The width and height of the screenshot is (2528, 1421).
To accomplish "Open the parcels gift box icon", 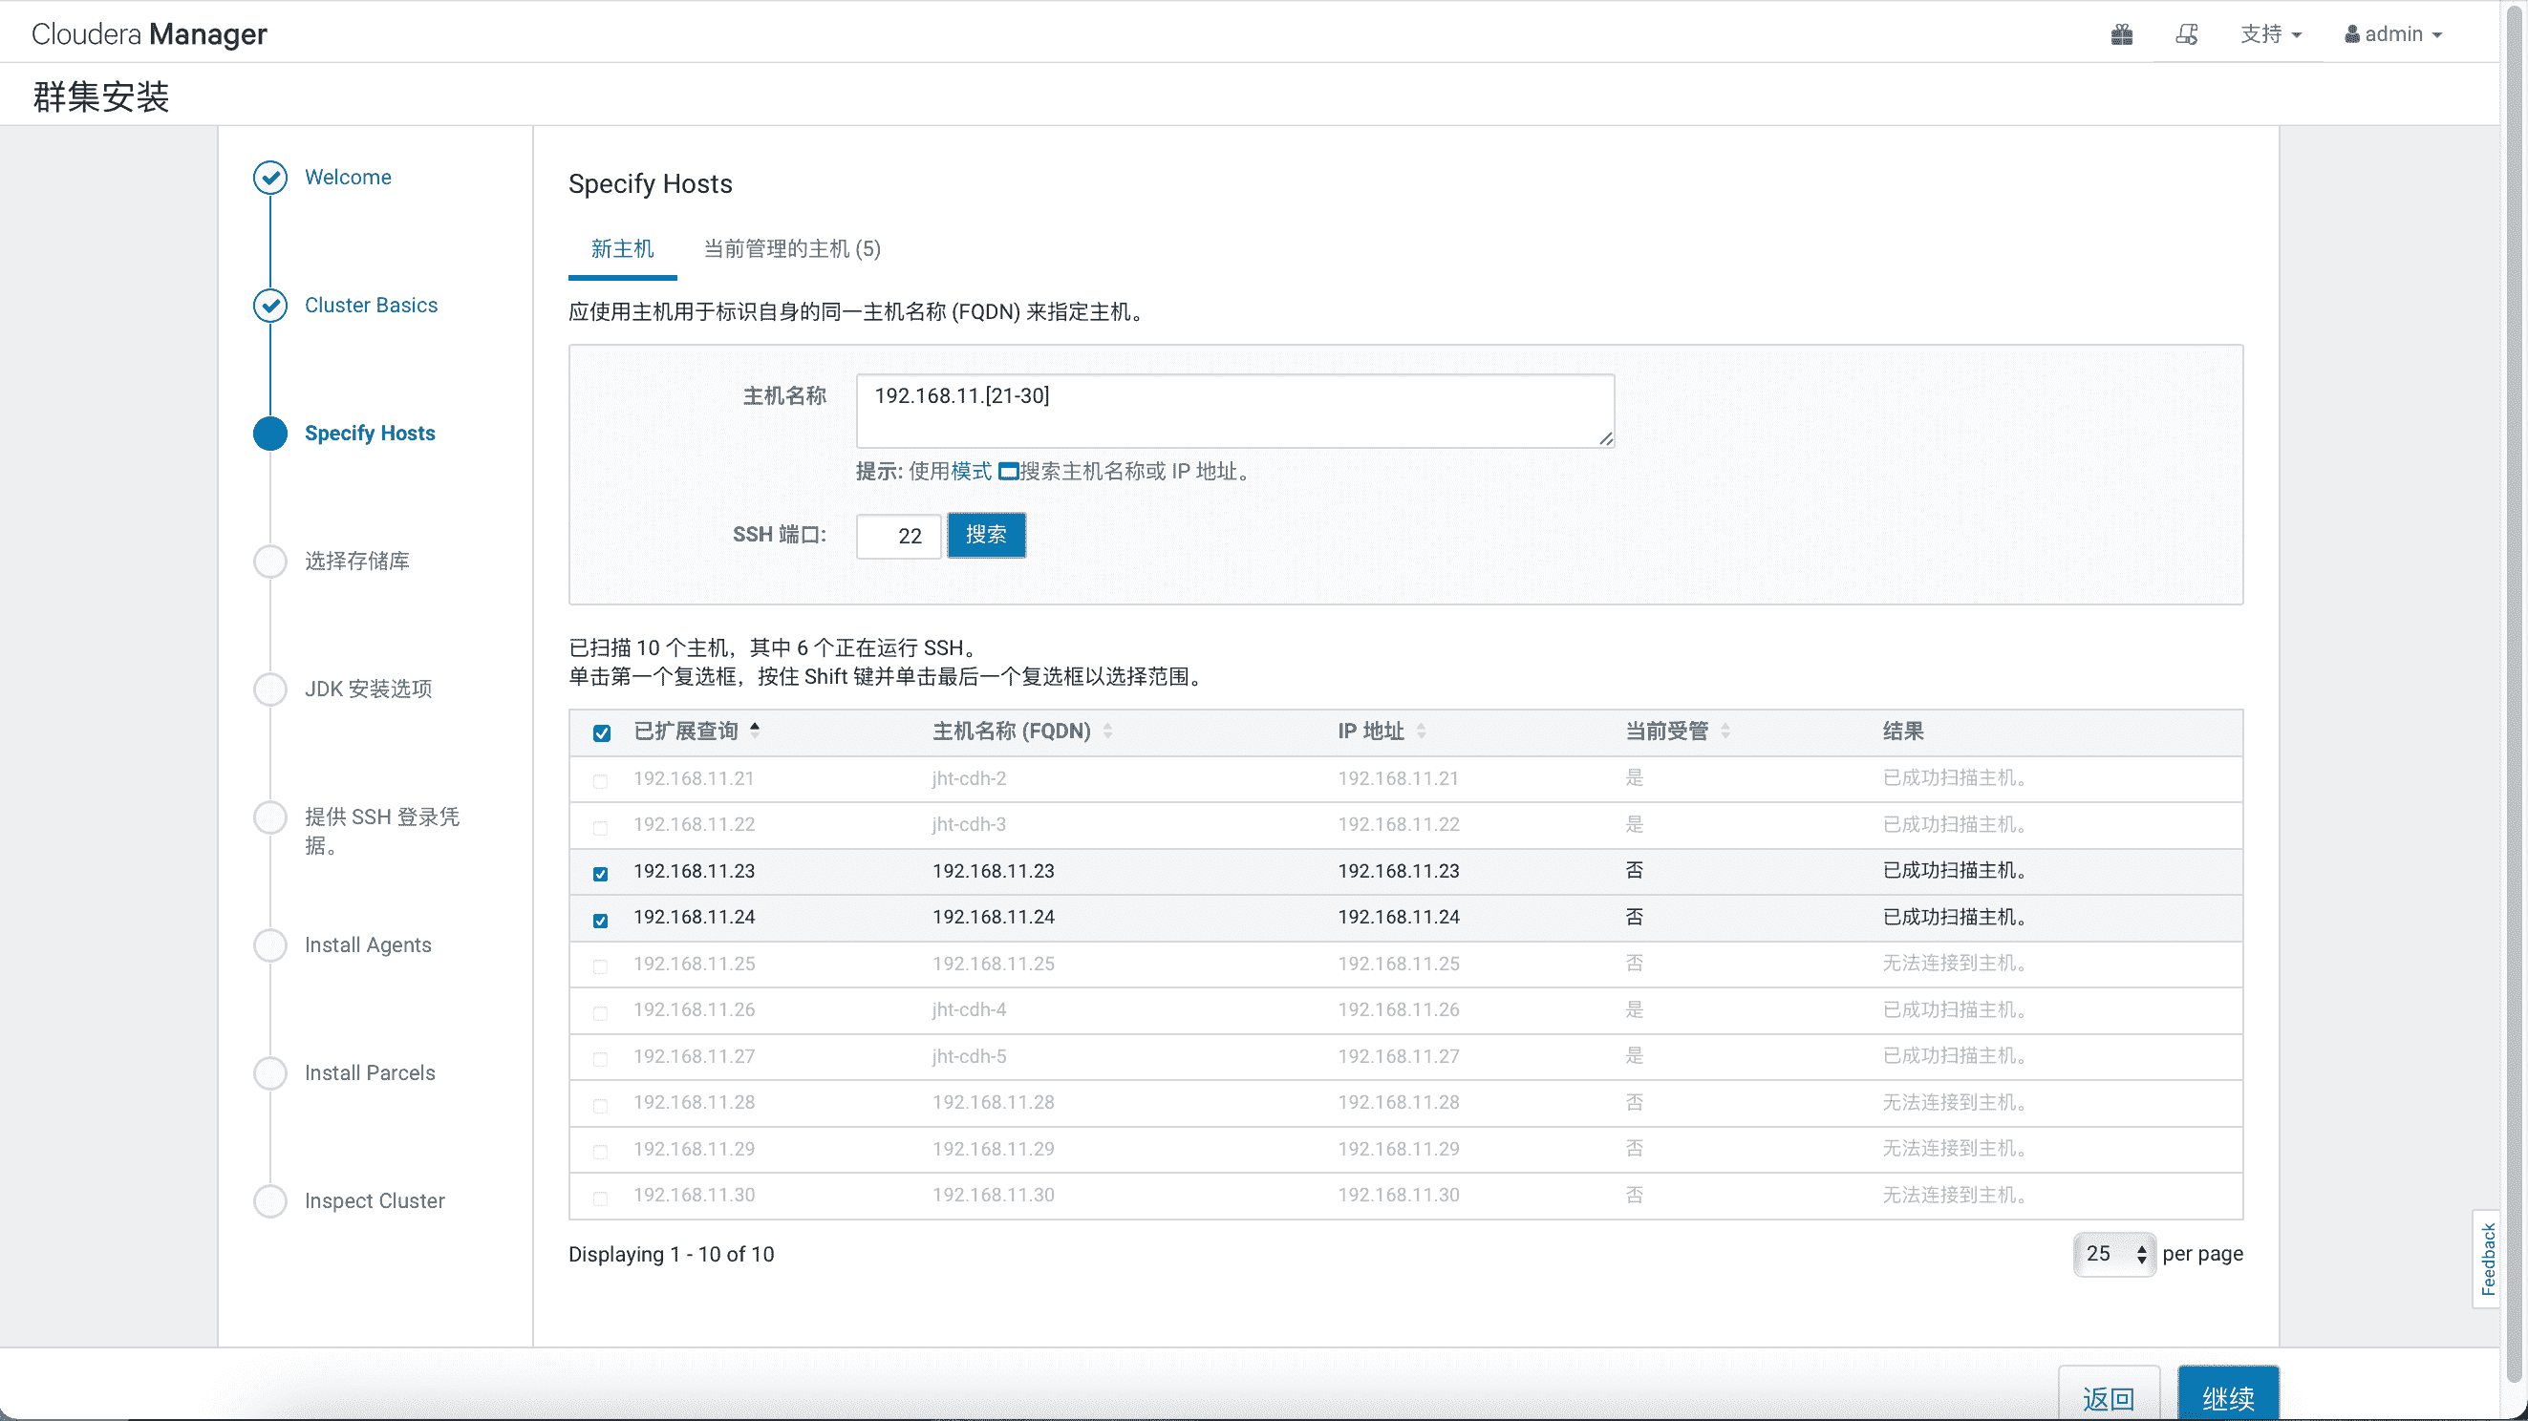I will coord(2122,34).
